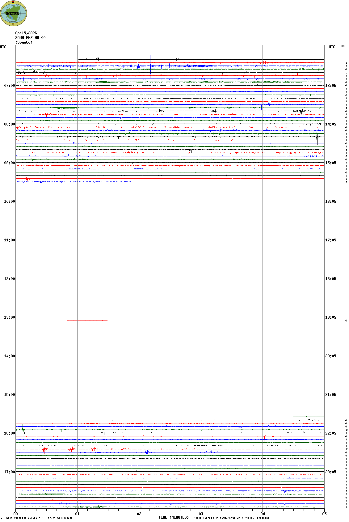Select the 23:05 UTC time marker
This screenshot has width=349, height=522.
pos(330,472)
